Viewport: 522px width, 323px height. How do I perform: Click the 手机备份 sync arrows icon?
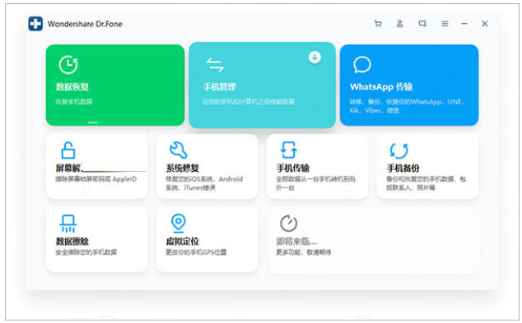pyautogui.click(x=398, y=150)
